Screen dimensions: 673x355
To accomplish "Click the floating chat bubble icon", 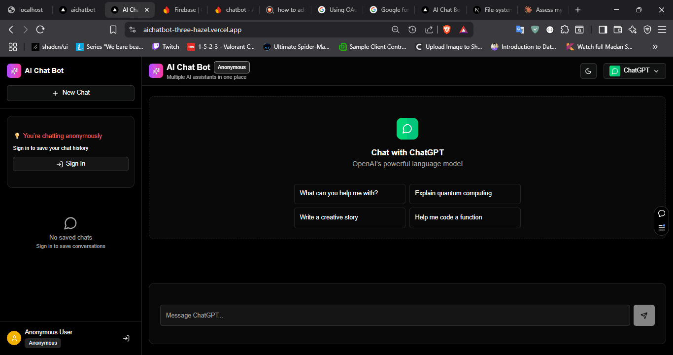I will click(662, 213).
